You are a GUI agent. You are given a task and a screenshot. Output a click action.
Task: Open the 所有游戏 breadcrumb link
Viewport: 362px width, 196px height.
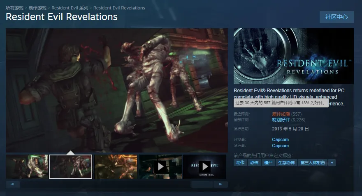click(14, 8)
